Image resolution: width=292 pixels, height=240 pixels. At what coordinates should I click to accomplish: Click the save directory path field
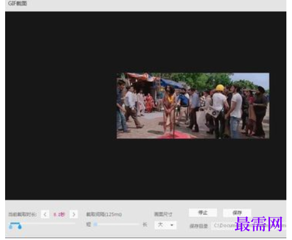(249, 226)
